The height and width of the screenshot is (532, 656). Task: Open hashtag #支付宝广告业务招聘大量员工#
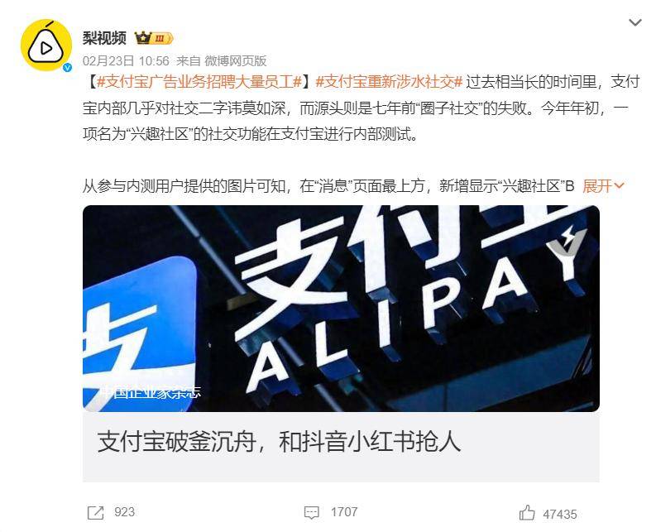click(199, 81)
